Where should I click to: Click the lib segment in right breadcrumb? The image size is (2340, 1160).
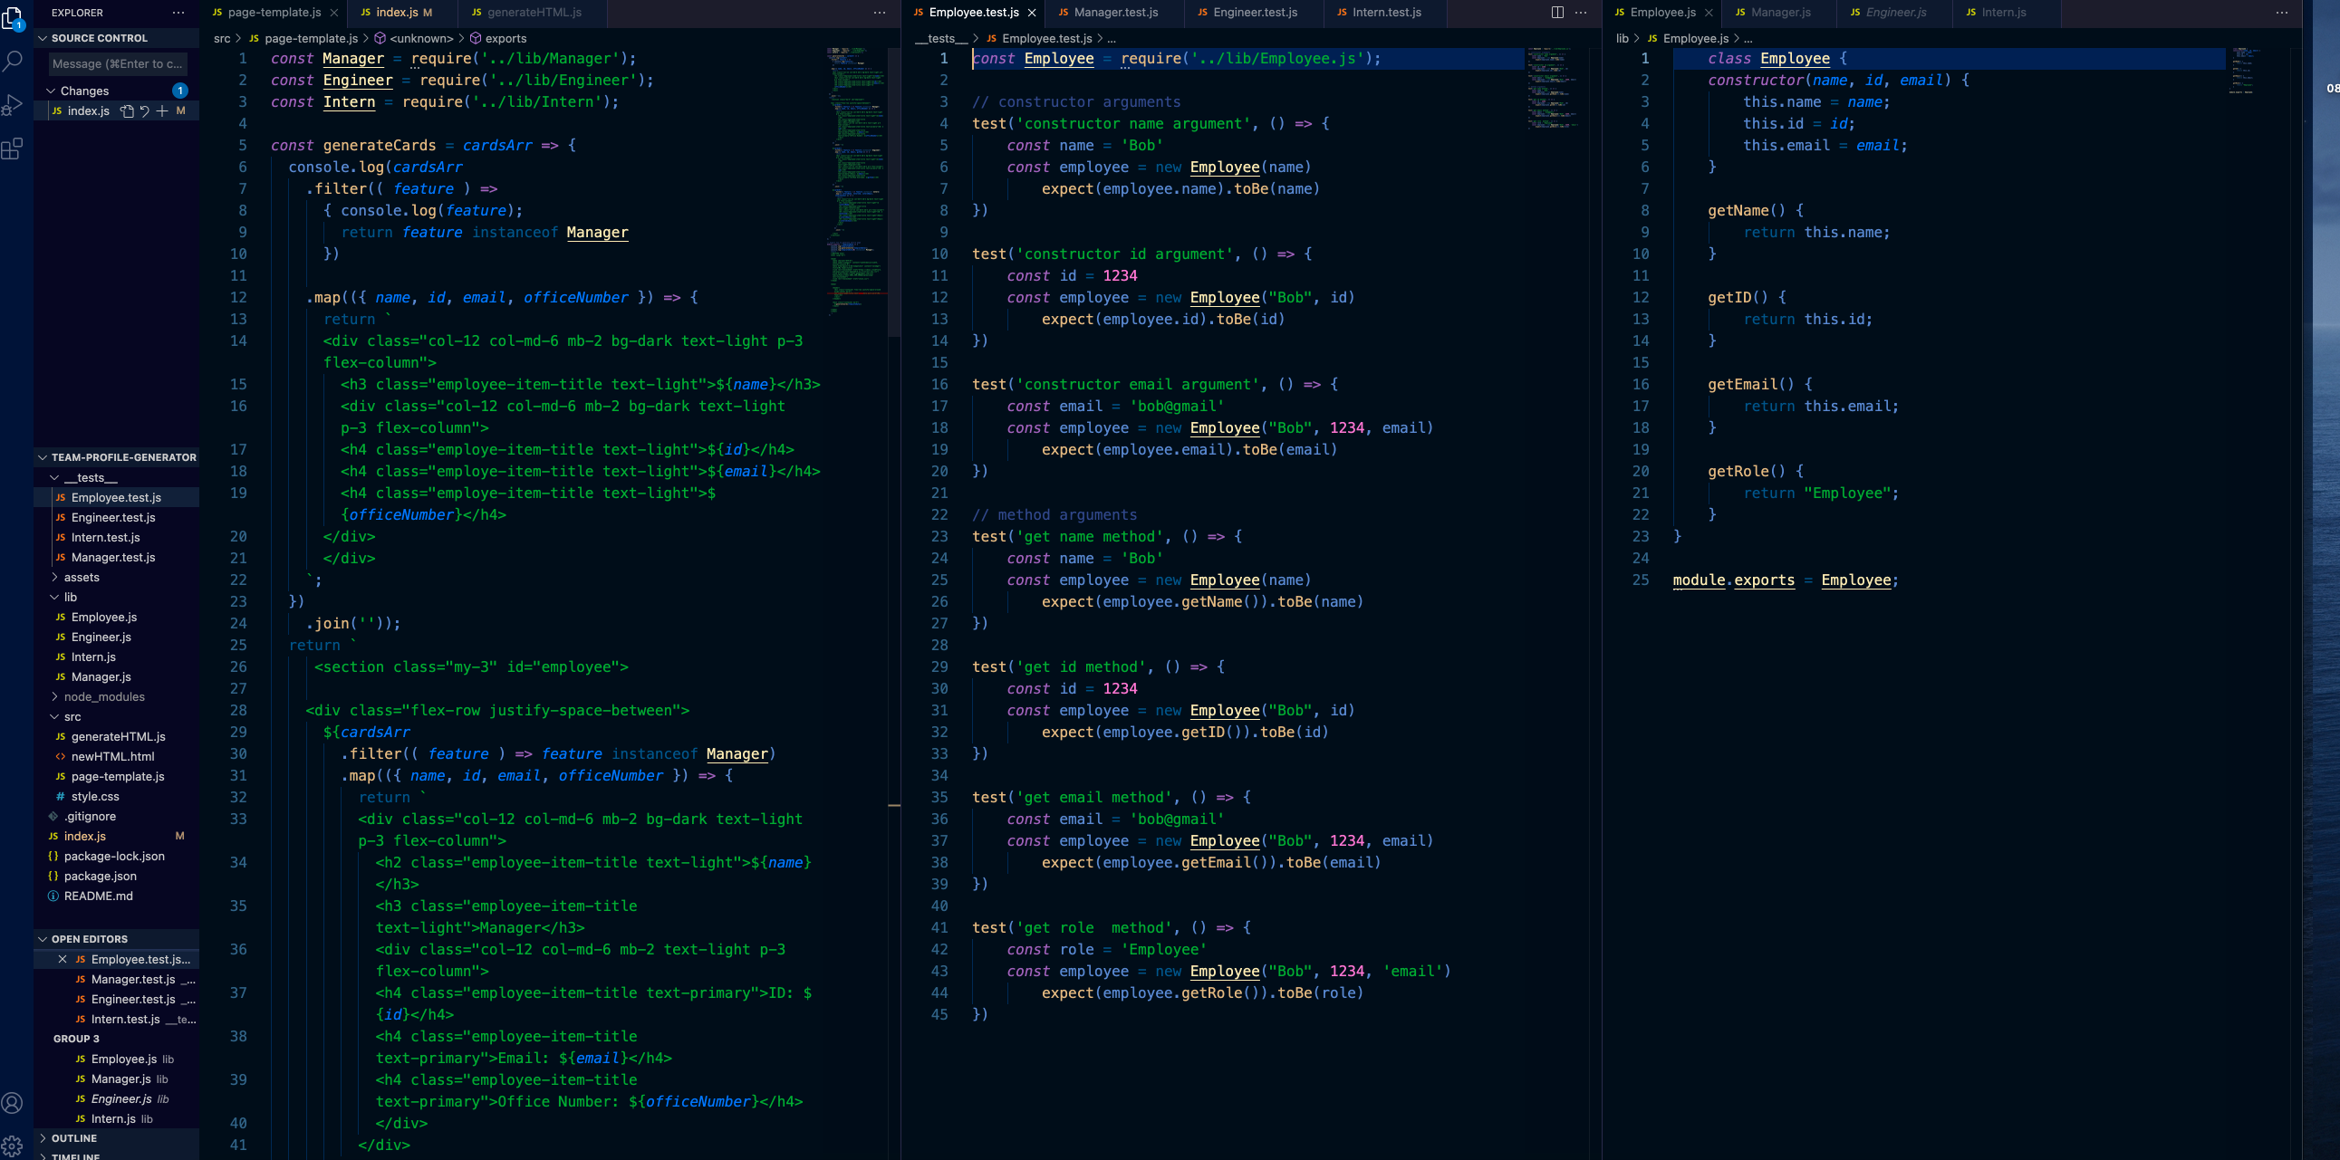click(x=1623, y=38)
